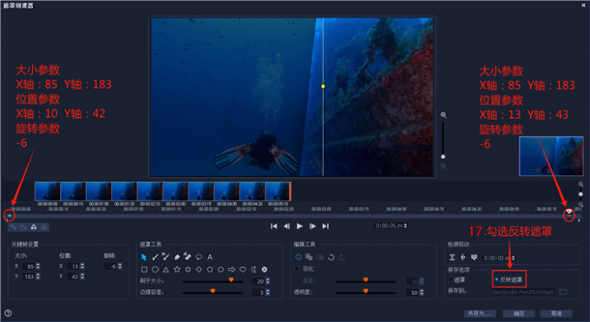Screen dimensions: 590x322
Task: Click the 另存为... button
Action: (479, 313)
